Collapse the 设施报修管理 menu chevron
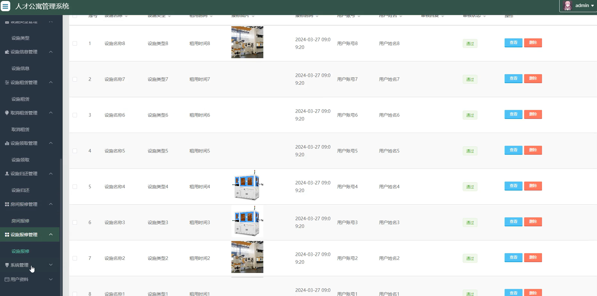Viewport: 597px width, 296px height. (51, 235)
